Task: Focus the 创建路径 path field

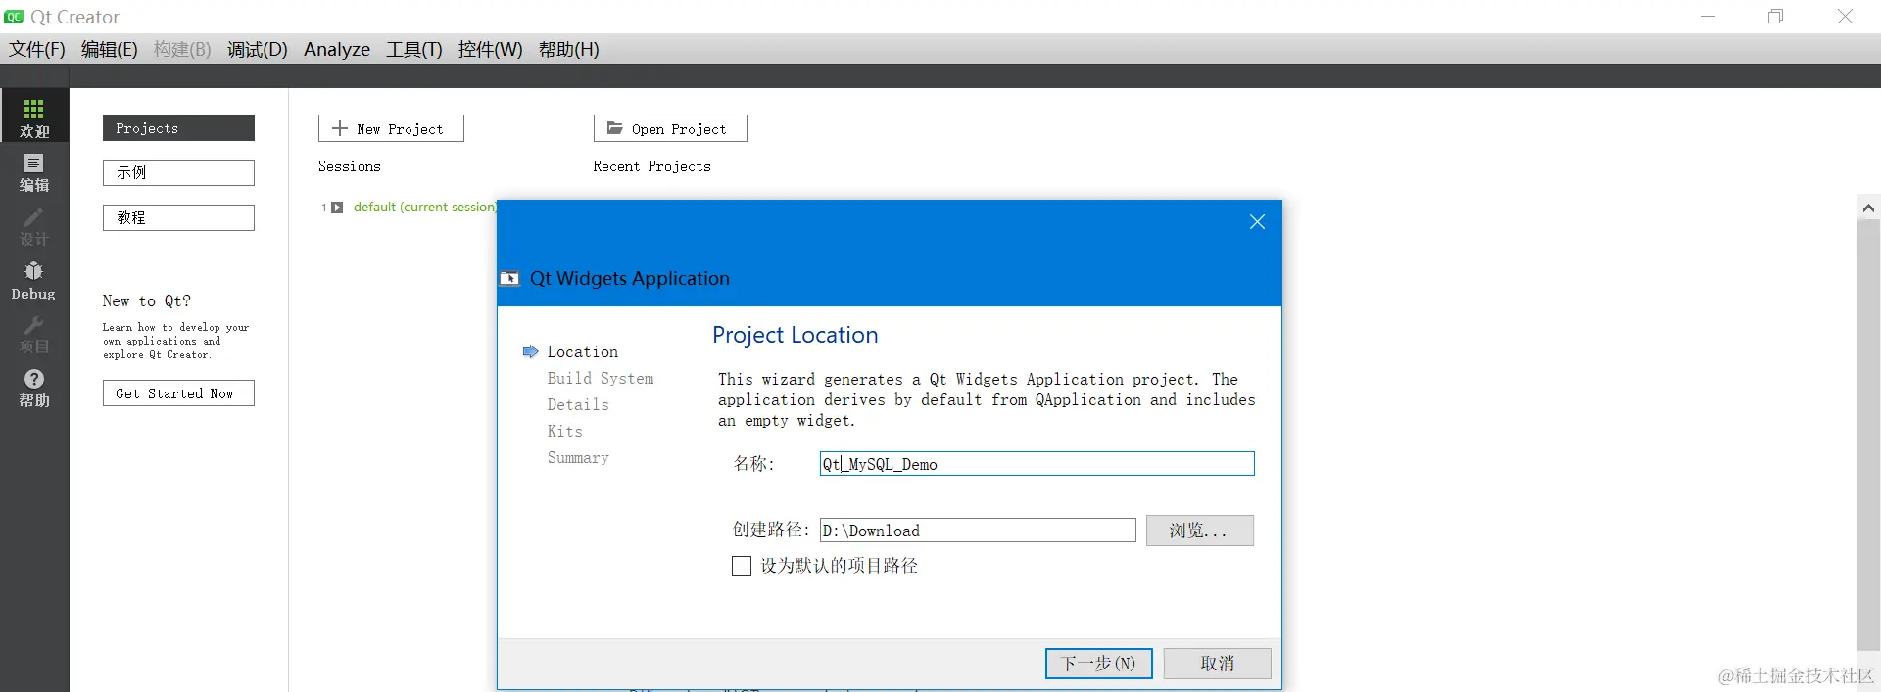Action: click(x=978, y=531)
